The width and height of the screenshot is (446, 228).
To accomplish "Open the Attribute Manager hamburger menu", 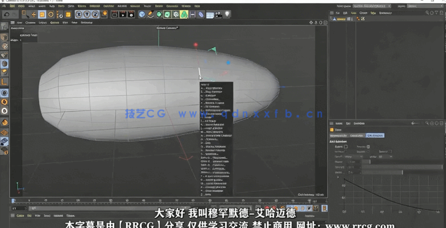I will tap(332, 123).
